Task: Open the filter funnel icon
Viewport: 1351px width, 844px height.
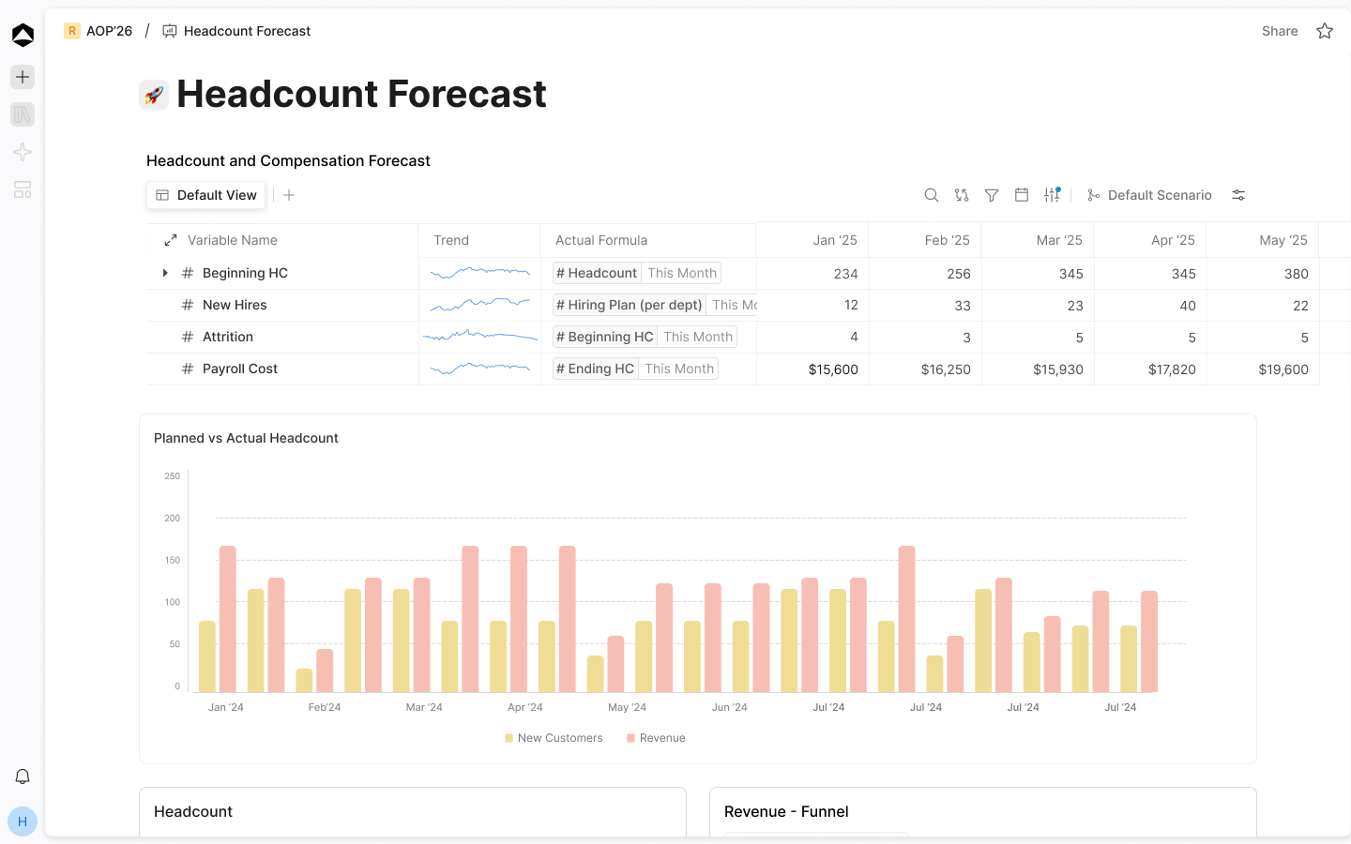Action: [992, 195]
